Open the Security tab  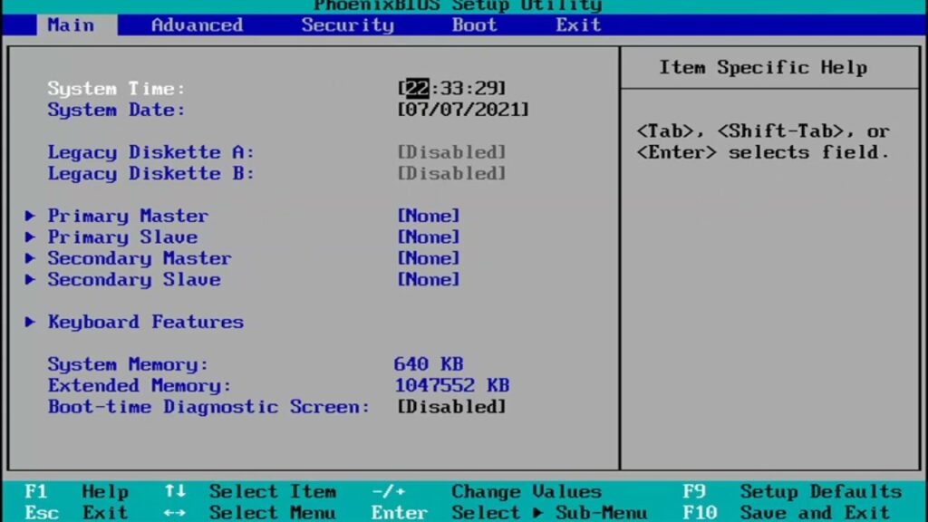coord(347,25)
